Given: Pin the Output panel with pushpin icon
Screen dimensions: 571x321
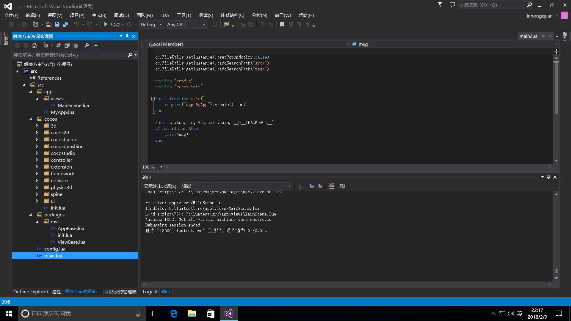Looking at the screenshot, I should [548, 177].
